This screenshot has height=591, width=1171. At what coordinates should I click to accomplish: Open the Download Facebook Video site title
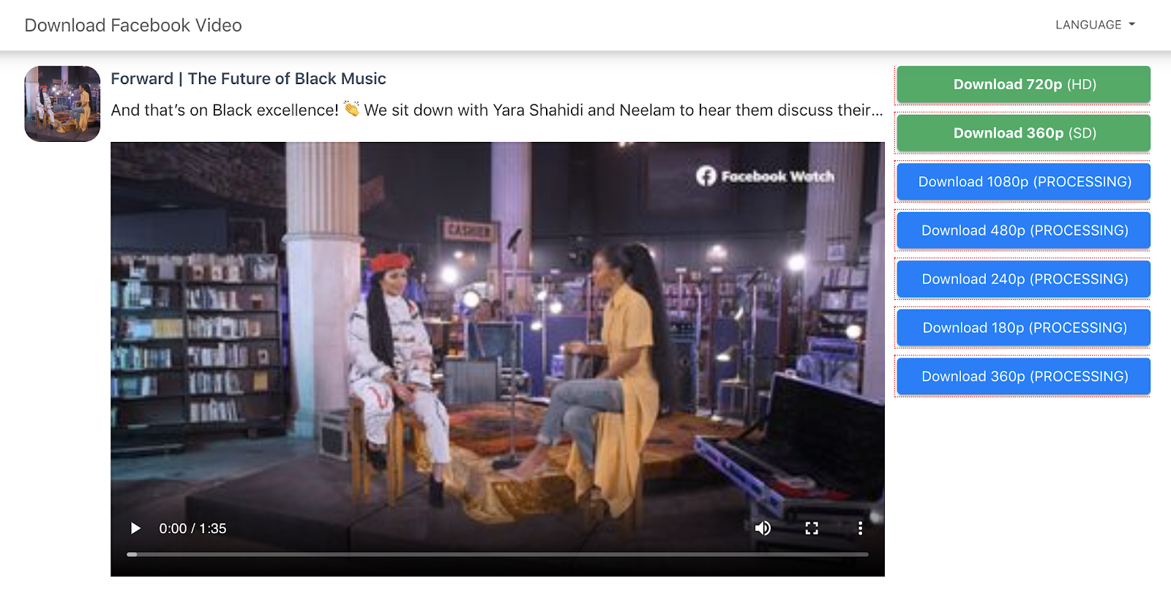[x=133, y=26]
